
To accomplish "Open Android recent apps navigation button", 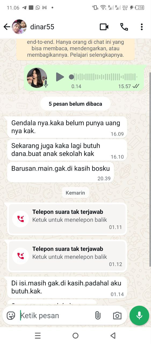I will (38, 335).
